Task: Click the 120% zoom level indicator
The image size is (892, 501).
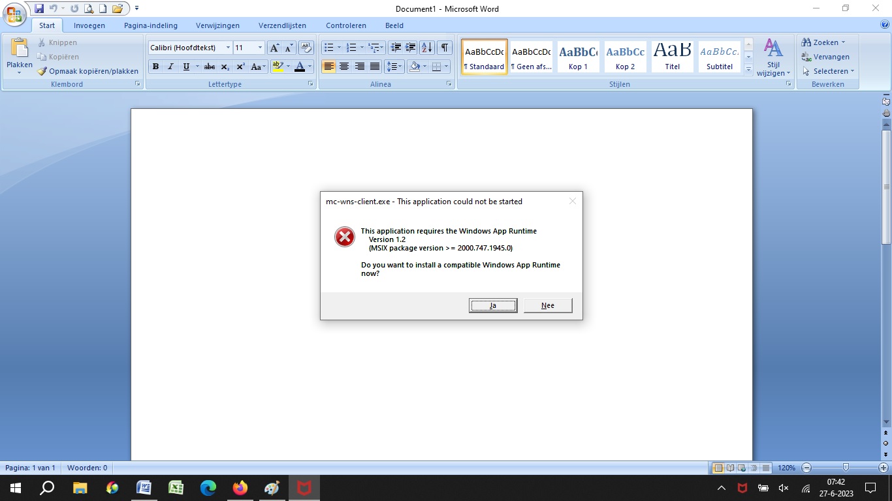Action: 786,468
